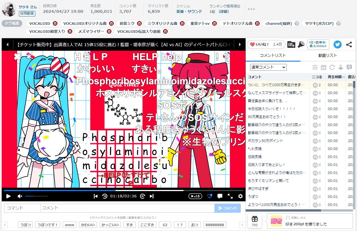
Task: Open the Nico Ad megaphone icon
Action: (301, 44)
